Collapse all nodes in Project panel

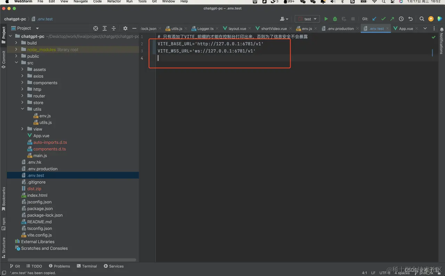[113, 28]
